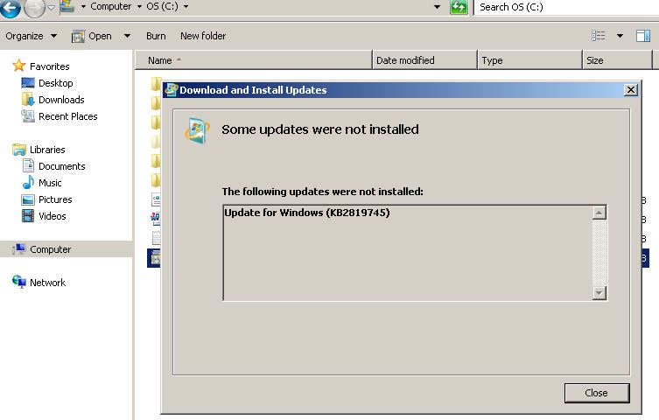Select Network in the navigation pane
Screen dimensions: 659x420
click(x=47, y=283)
